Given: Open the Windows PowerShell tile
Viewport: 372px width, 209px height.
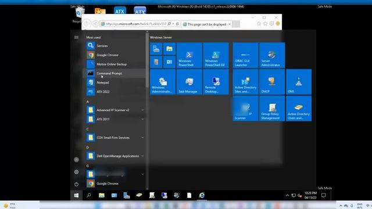Looking at the screenshot, I should click(x=189, y=56).
